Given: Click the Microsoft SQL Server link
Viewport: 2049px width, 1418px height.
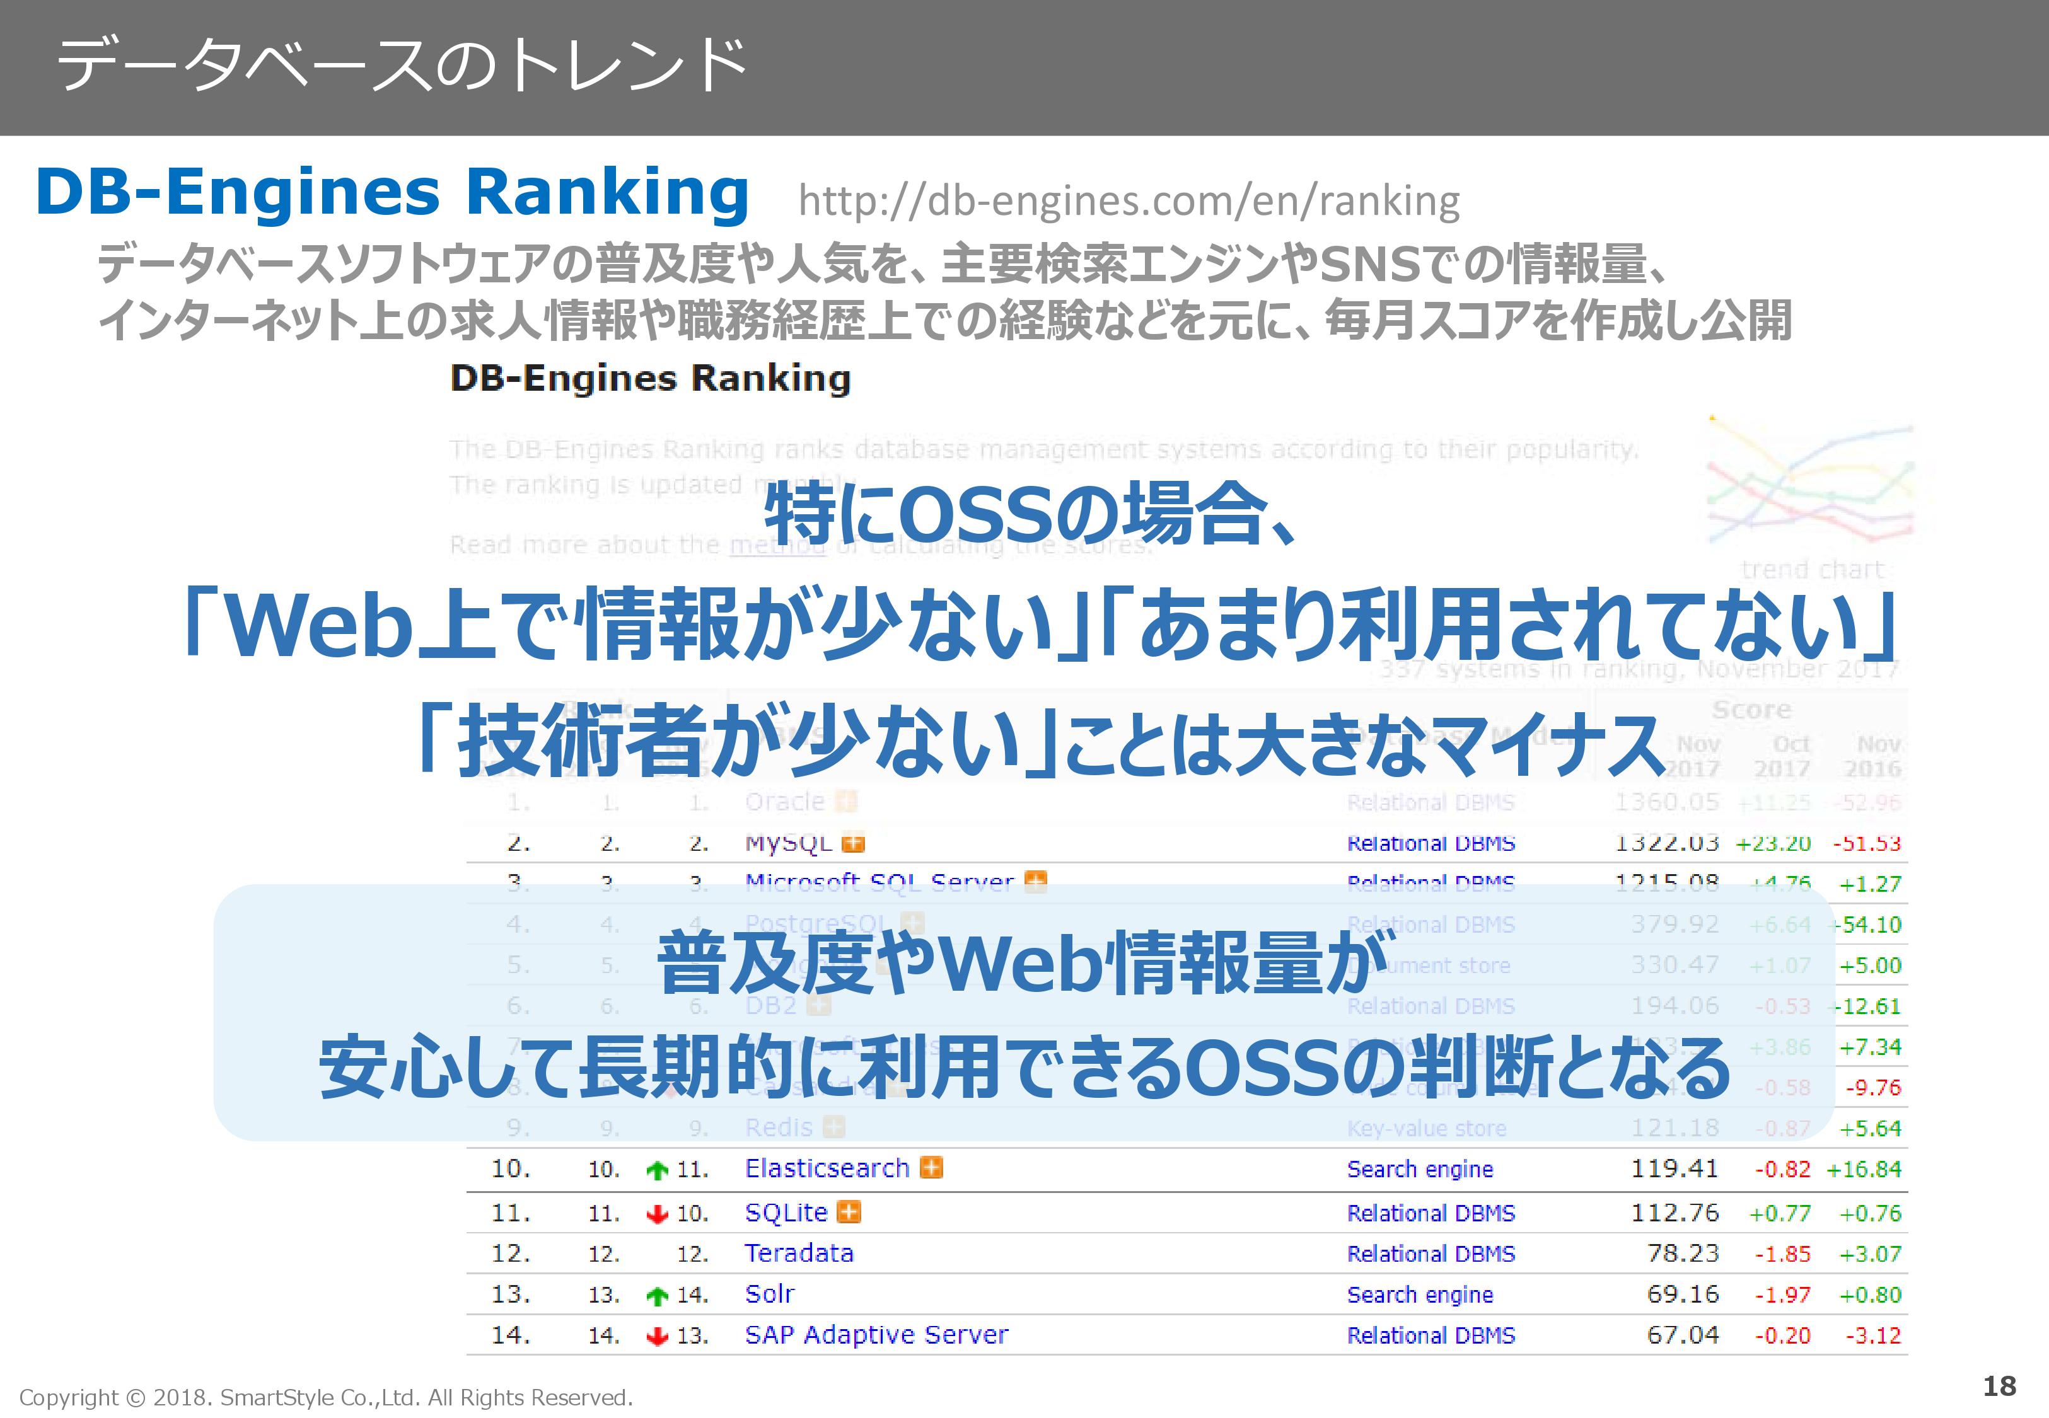Looking at the screenshot, I should [x=879, y=883].
